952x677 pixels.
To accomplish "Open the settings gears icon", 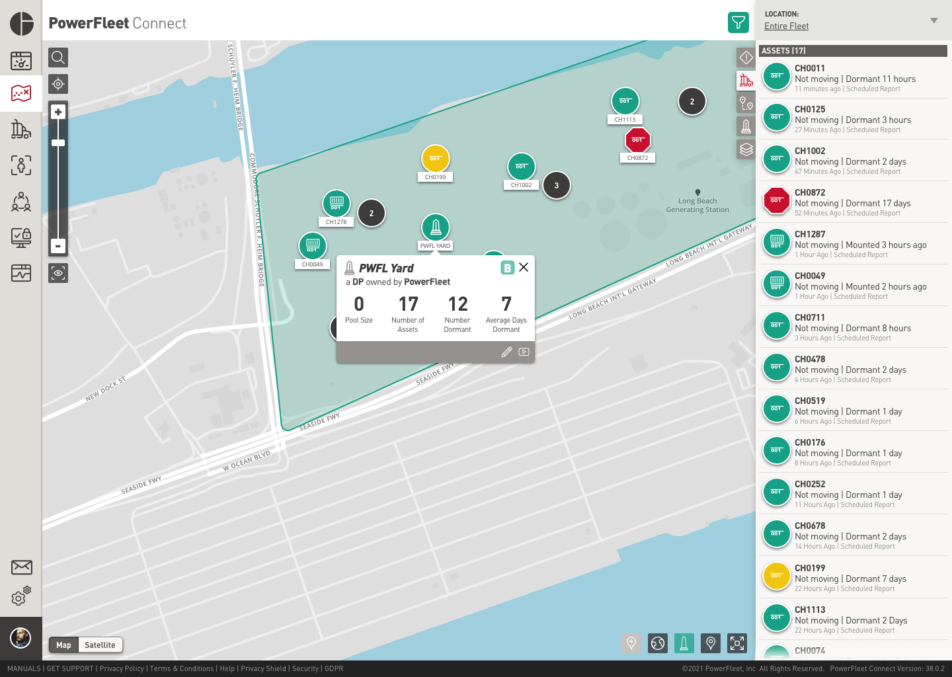I will click(x=21, y=596).
